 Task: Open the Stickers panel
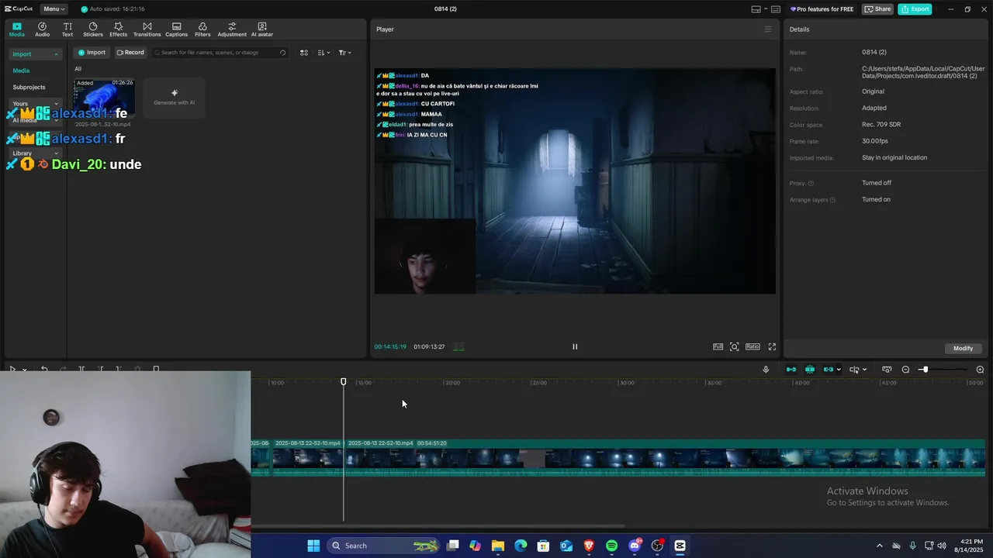pyautogui.click(x=93, y=29)
